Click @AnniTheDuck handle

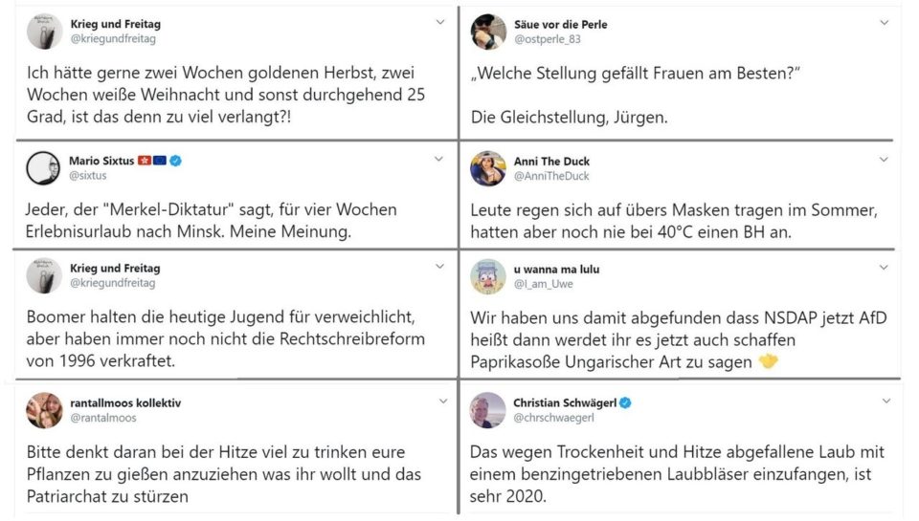point(551,176)
